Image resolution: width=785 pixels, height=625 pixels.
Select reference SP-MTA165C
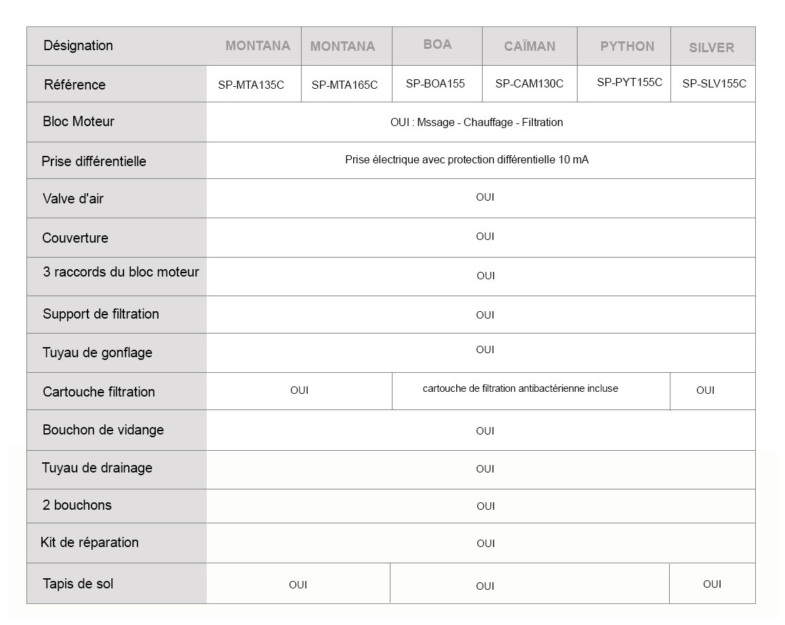(x=344, y=85)
